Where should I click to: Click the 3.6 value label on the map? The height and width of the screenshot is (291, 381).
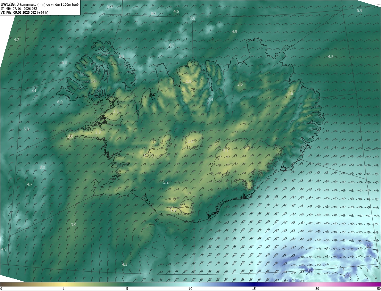[x=240, y=85]
